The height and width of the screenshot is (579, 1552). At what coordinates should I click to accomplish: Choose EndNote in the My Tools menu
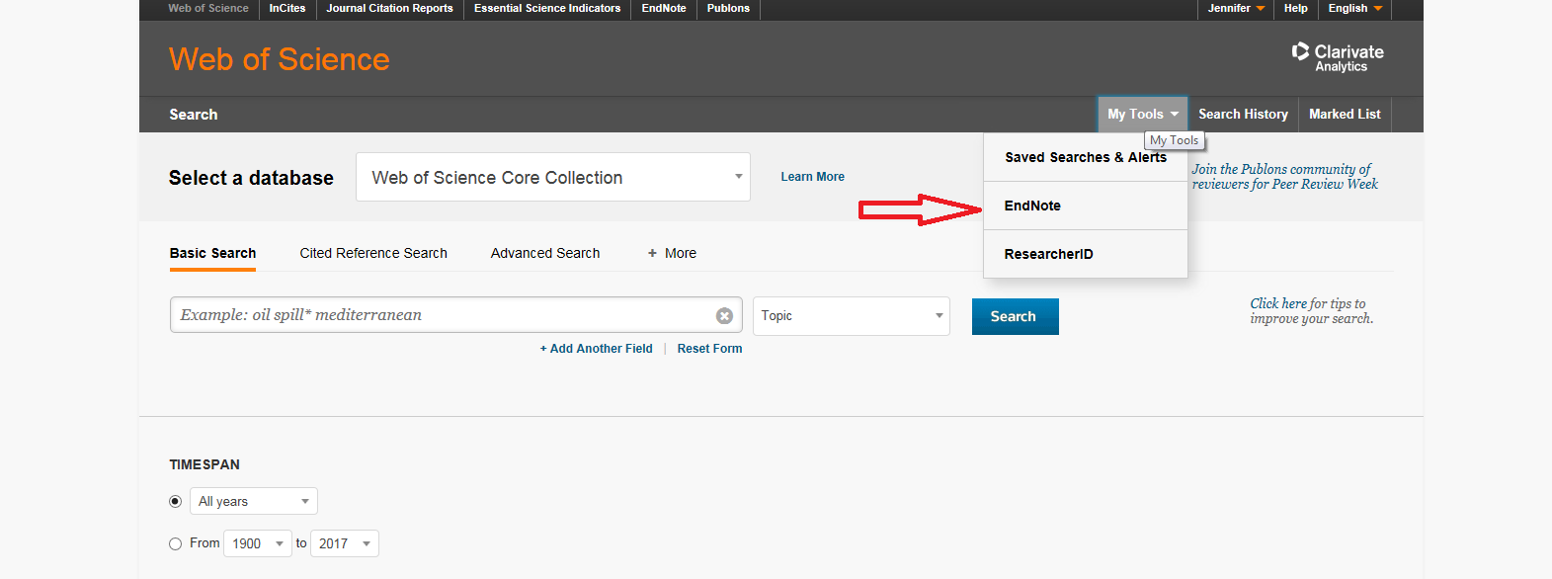coord(1086,206)
